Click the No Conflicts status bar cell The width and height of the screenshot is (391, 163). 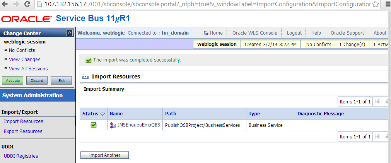point(318,44)
